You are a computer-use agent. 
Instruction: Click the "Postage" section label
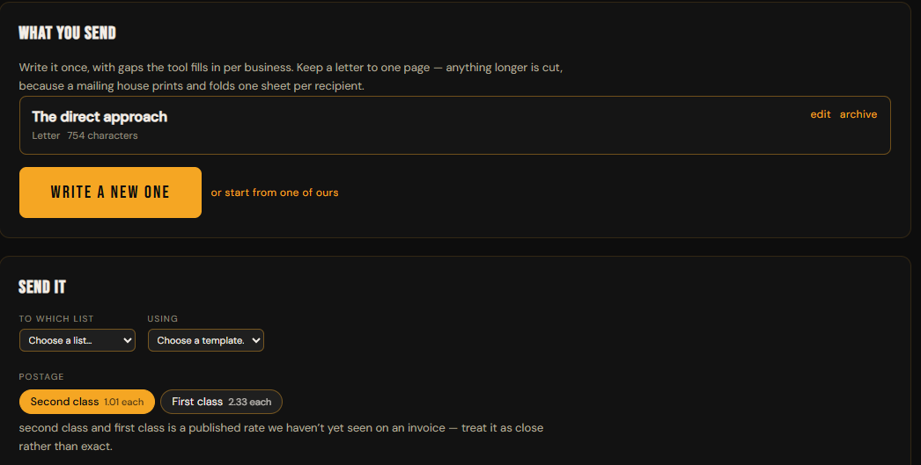pos(41,376)
